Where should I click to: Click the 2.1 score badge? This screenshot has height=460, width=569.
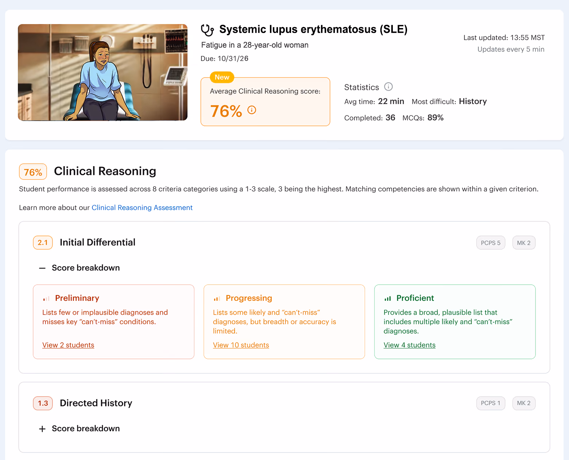pyautogui.click(x=43, y=242)
